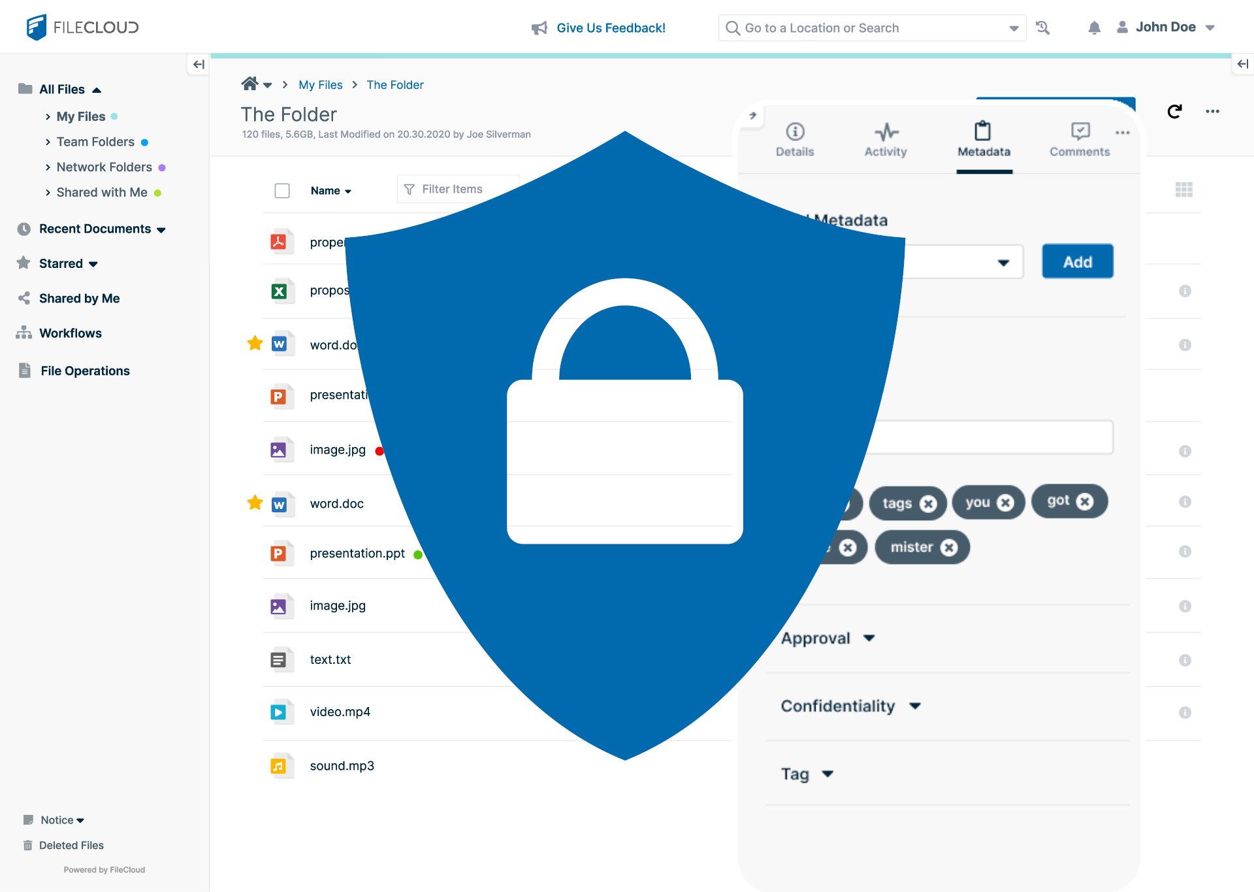
Task: Open the Comments tab
Action: (1080, 140)
